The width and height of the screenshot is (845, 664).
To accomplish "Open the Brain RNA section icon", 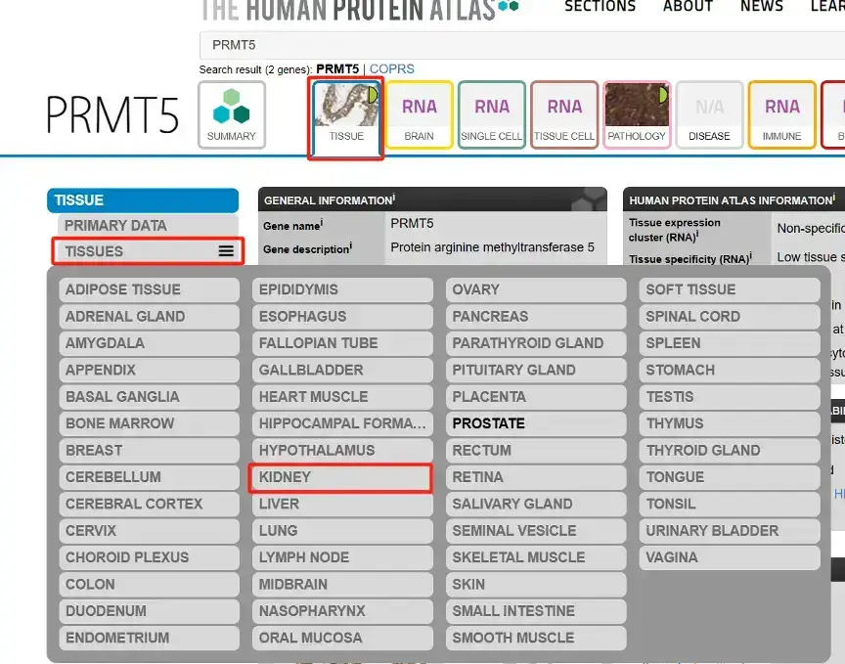I will click(x=419, y=114).
